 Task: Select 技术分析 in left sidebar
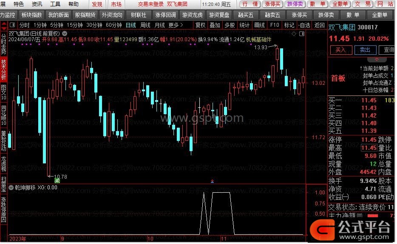[3, 69]
